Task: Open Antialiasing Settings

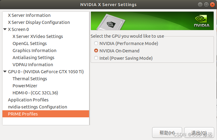Action: coord(46,58)
